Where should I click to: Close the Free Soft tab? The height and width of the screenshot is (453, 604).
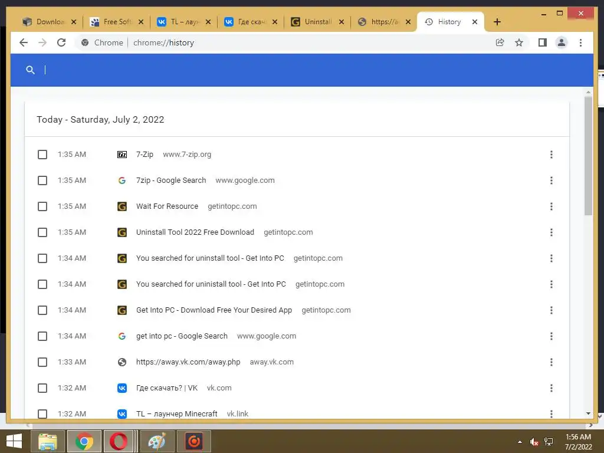click(x=141, y=22)
